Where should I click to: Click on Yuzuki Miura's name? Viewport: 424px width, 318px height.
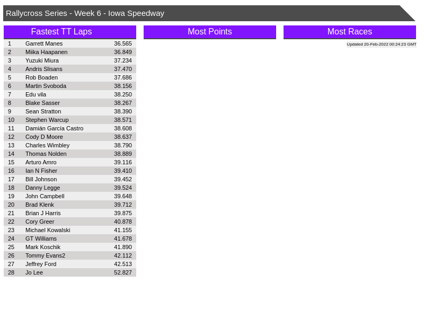tap(42, 60)
